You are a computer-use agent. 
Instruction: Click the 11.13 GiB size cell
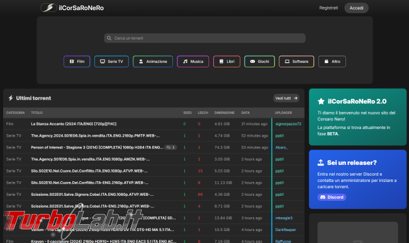click(x=223, y=183)
